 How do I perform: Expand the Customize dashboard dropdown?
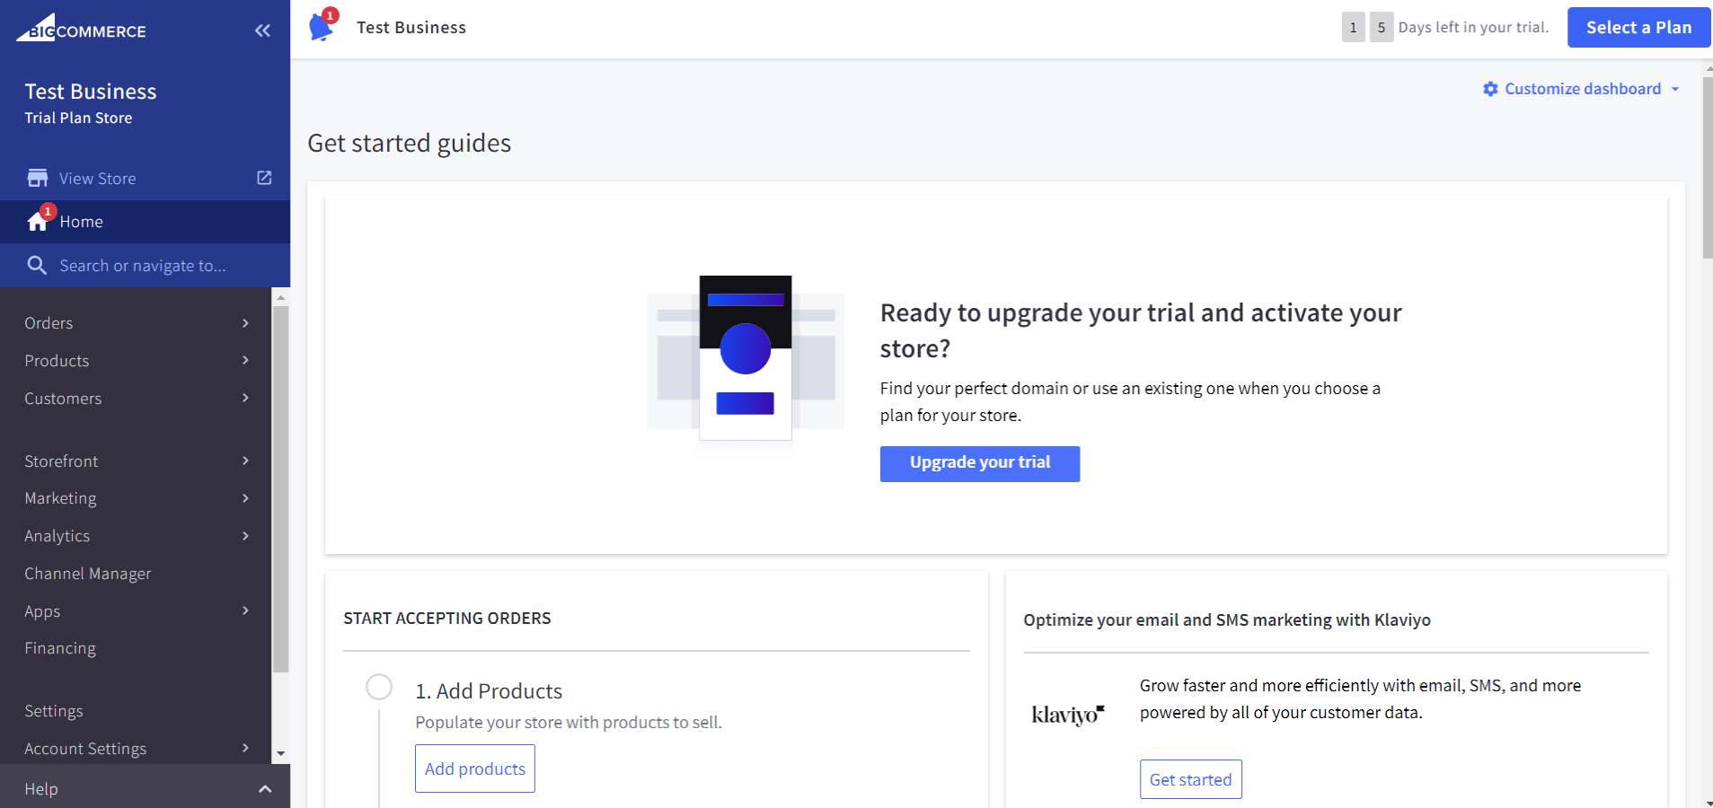(x=1676, y=88)
